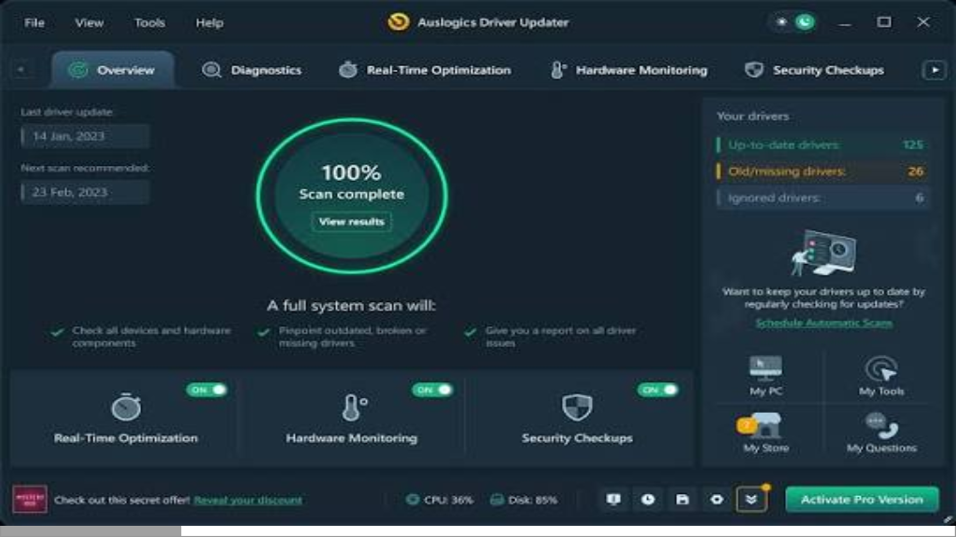Click the Last driver update date field
Screen dimensions: 956x537
[85, 136]
